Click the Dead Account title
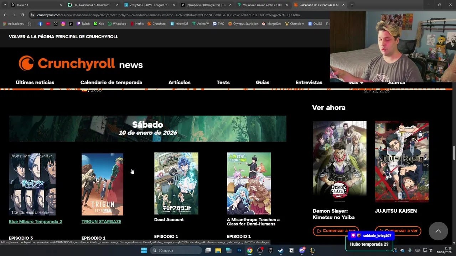Screen dimensions: 456x256 pyautogui.click(x=169, y=220)
